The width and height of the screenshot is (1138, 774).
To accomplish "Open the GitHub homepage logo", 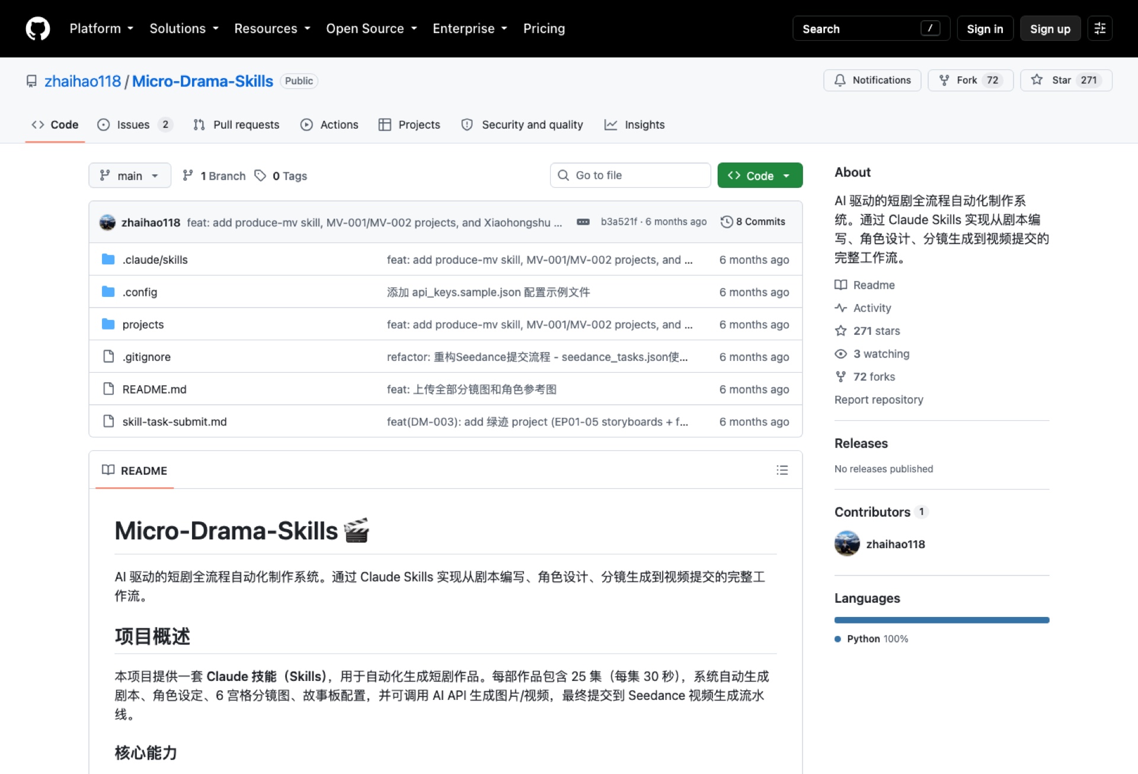I will (38, 28).
